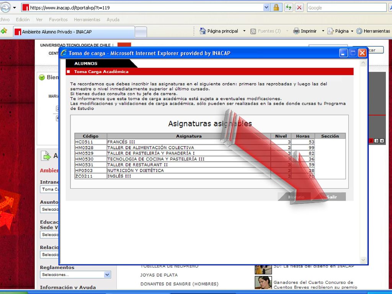Click the add to favorites star icon
The width and height of the screenshot is (392, 294).
click(4, 31)
